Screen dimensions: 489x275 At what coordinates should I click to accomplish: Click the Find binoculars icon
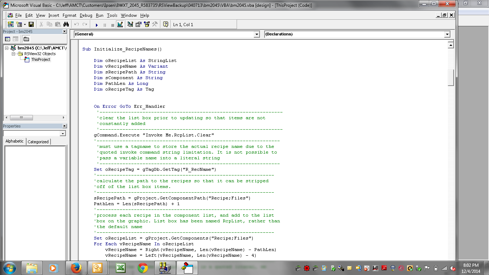[x=66, y=24]
